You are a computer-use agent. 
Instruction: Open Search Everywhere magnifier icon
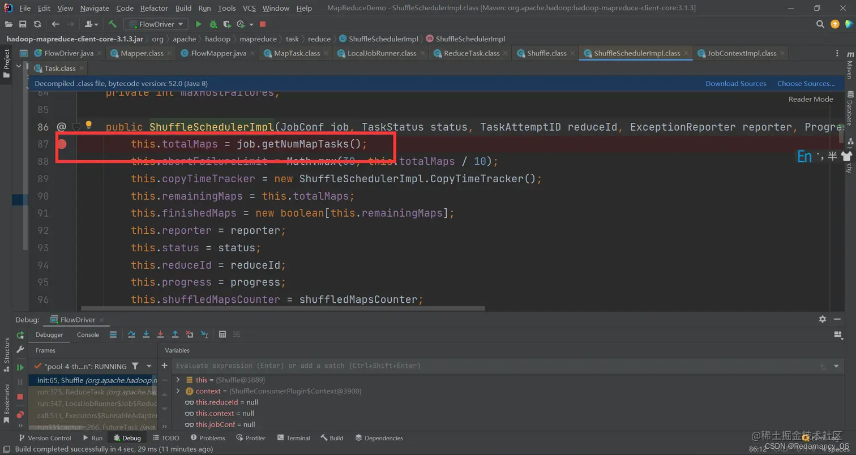[x=820, y=24]
